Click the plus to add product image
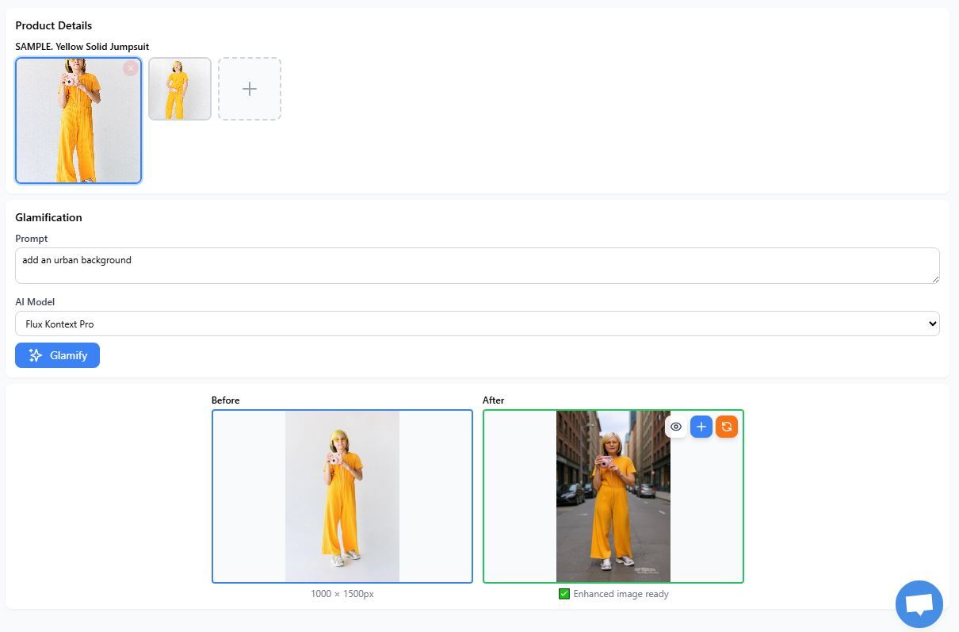The height and width of the screenshot is (632, 959). click(x=250, y=89)
